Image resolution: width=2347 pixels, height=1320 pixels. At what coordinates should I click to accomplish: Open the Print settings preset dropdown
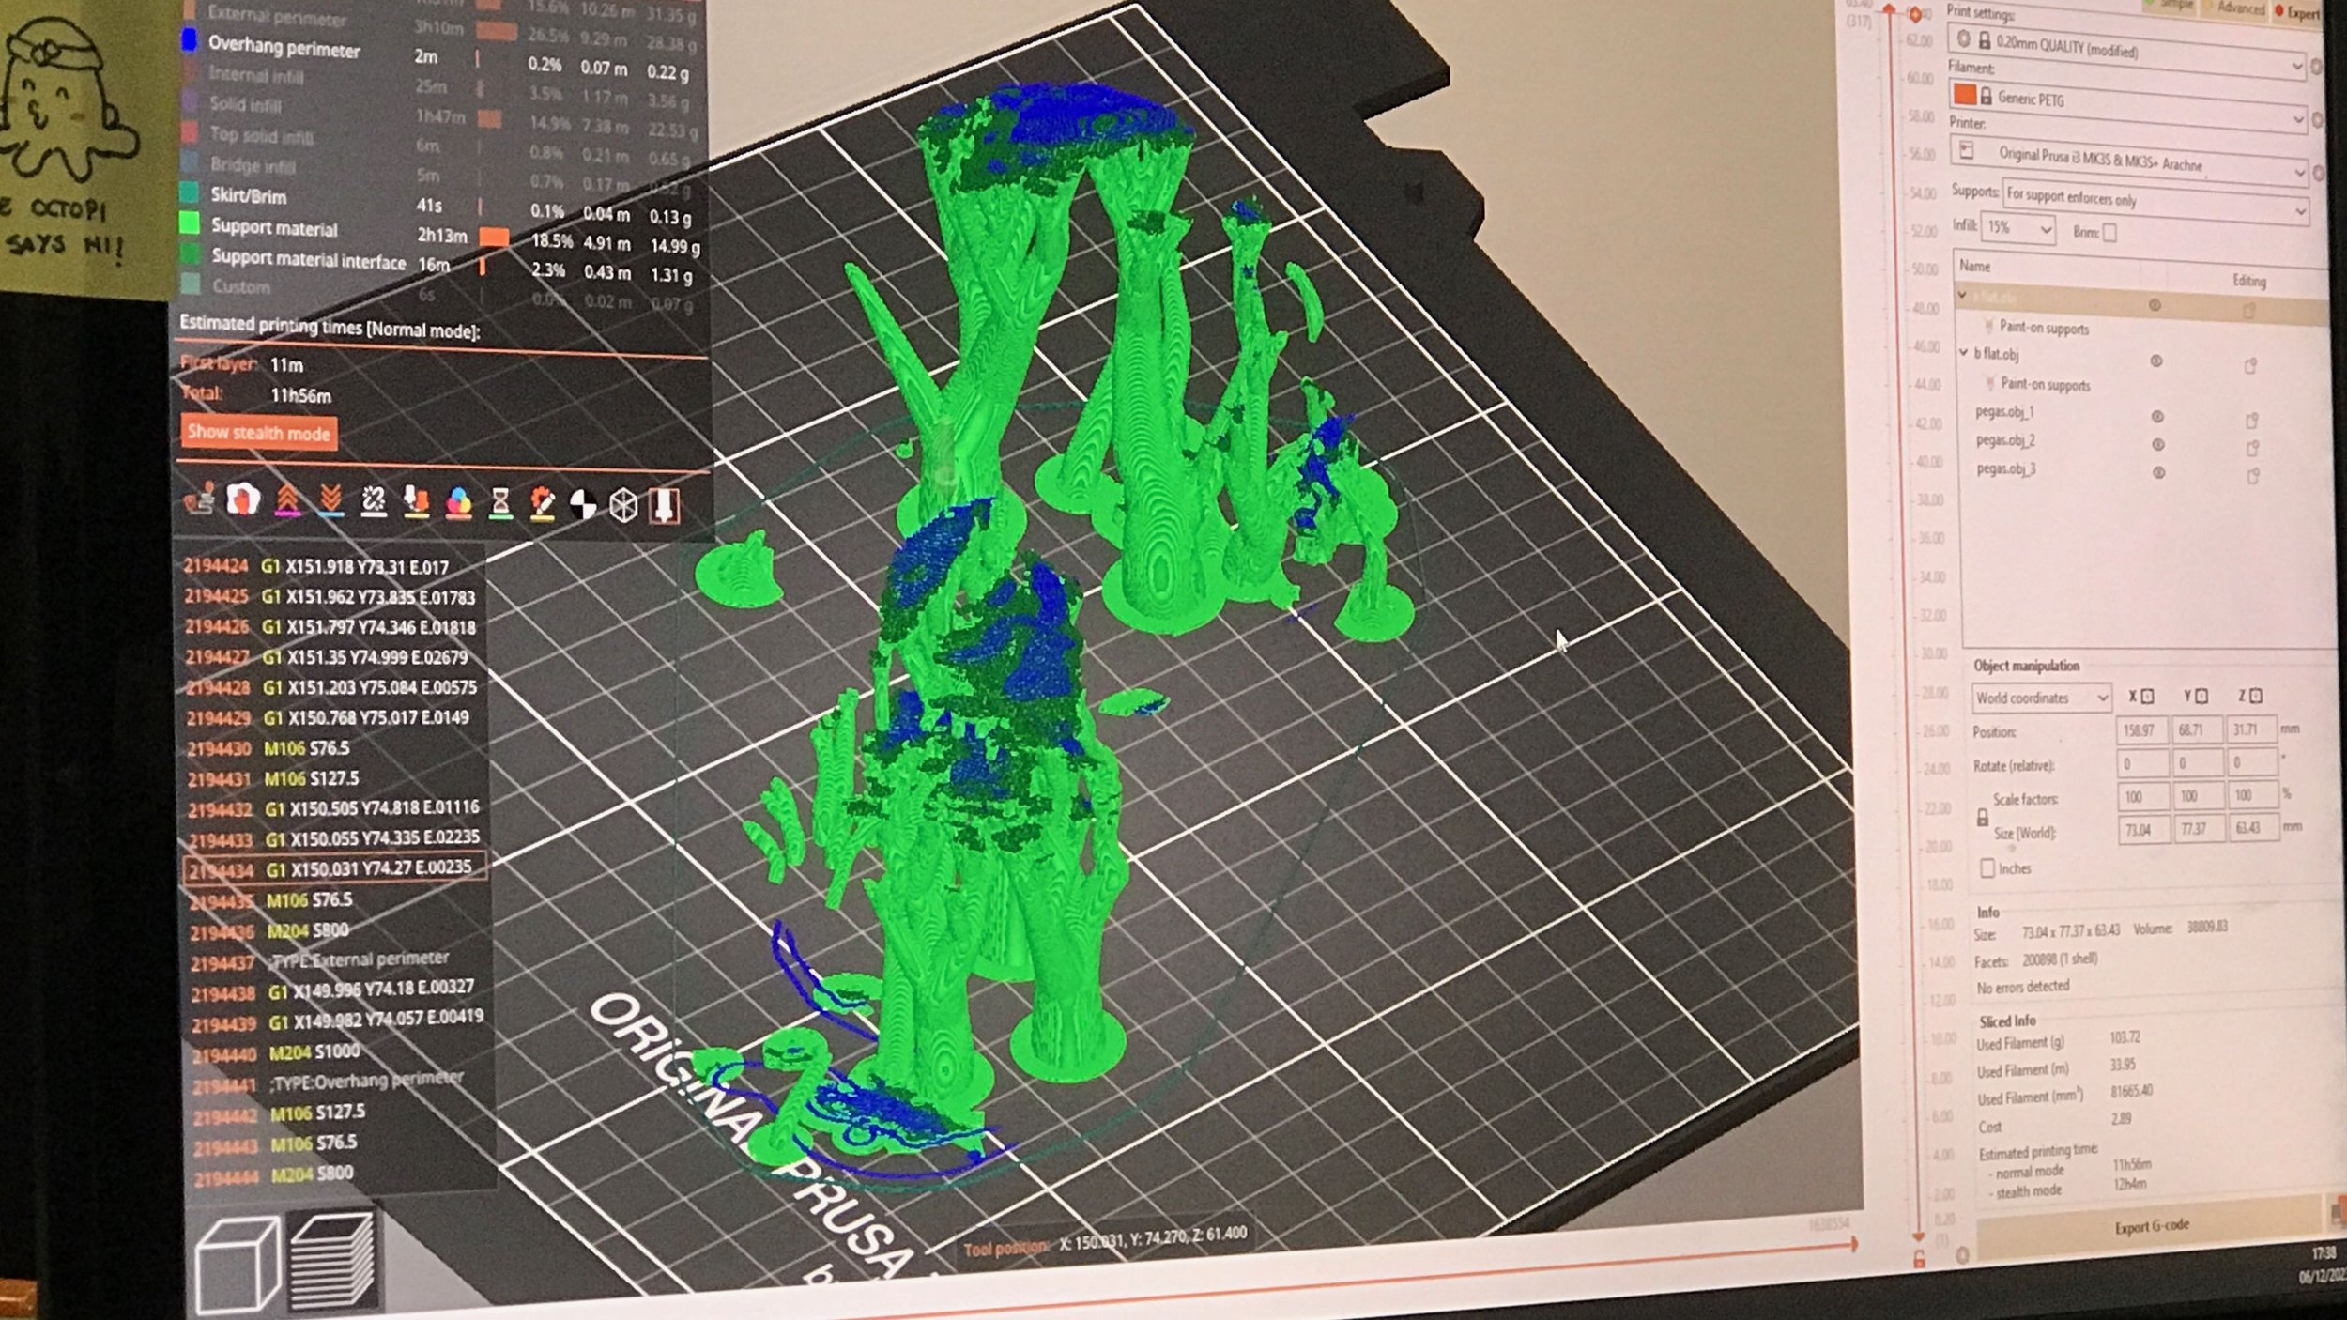coord(2125,51)
